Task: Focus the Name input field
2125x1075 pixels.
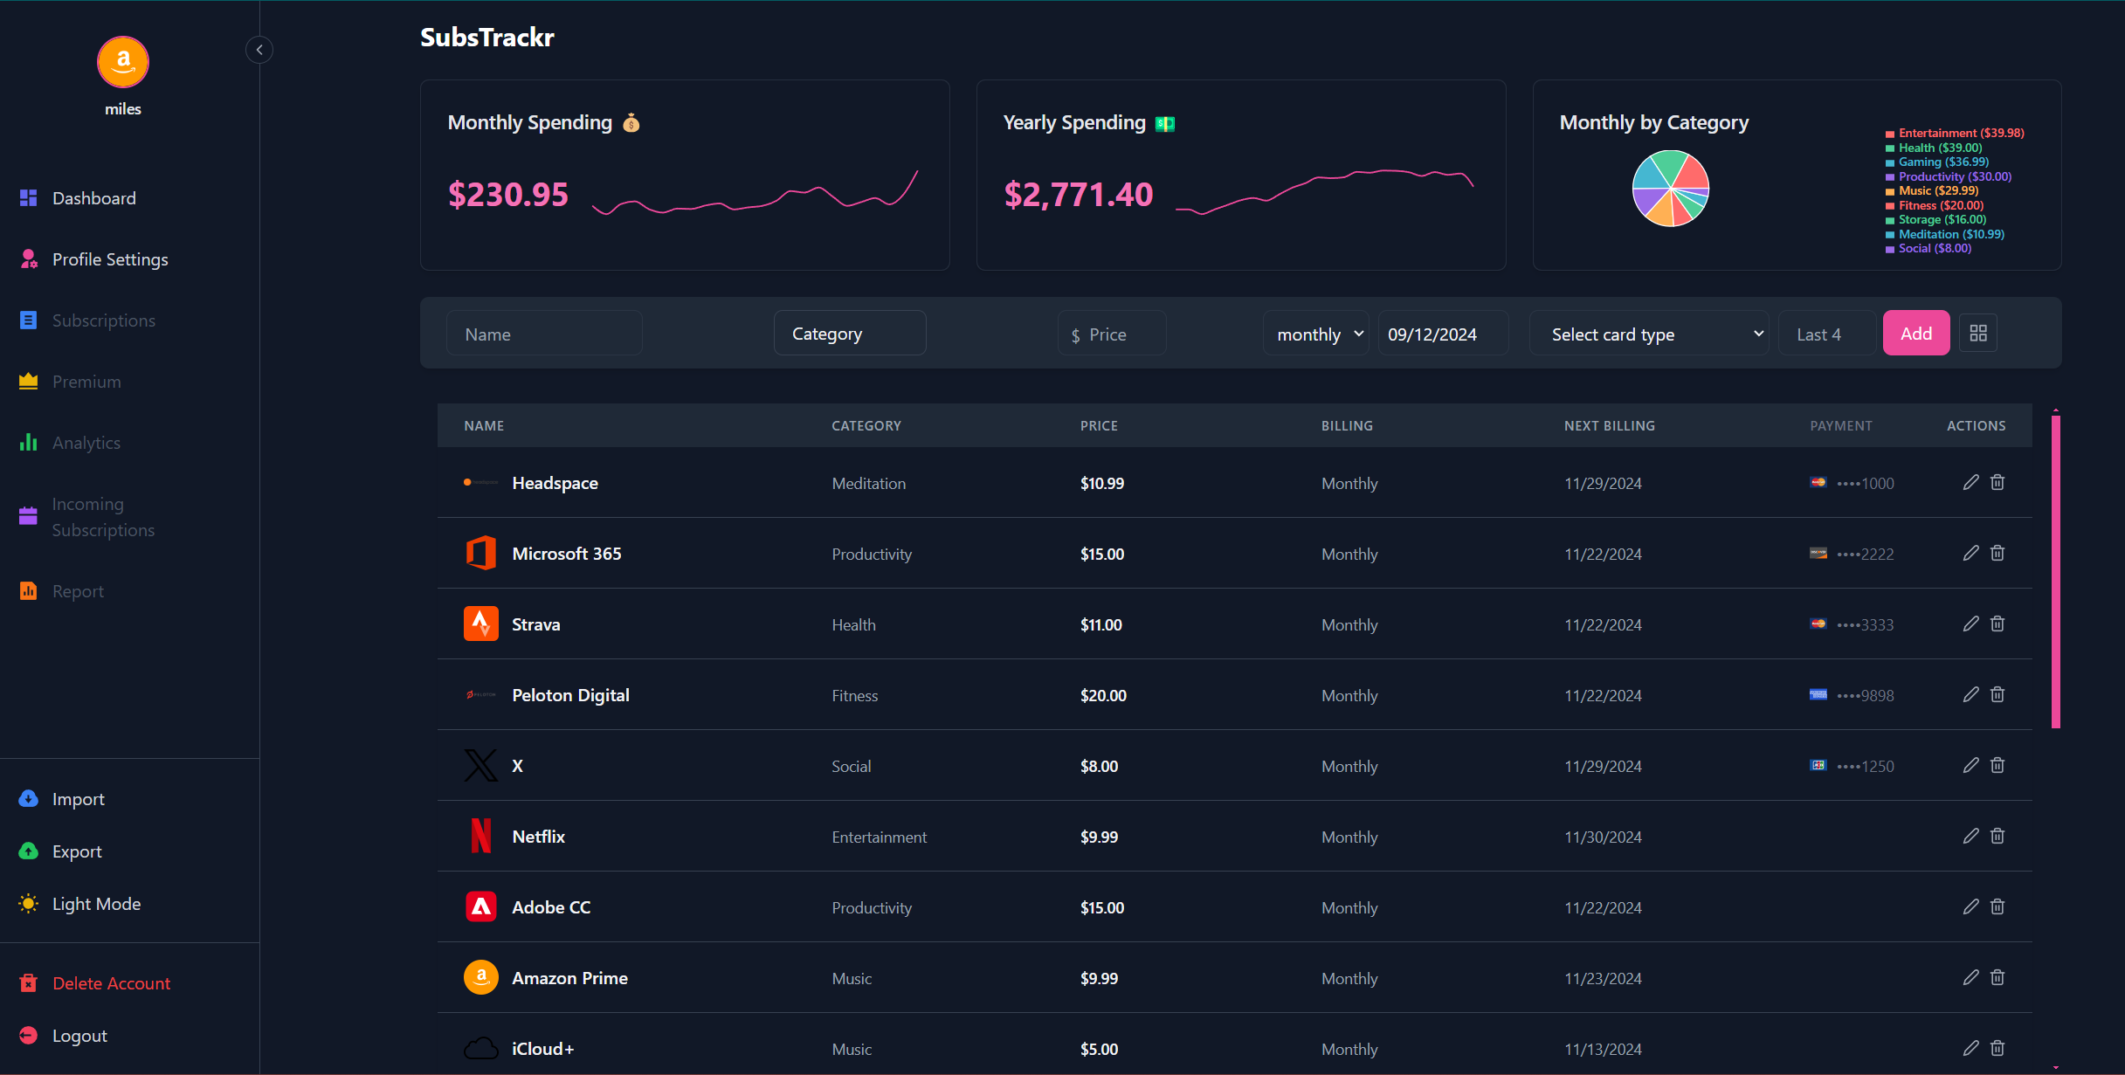Action: (x=544, y=334)
